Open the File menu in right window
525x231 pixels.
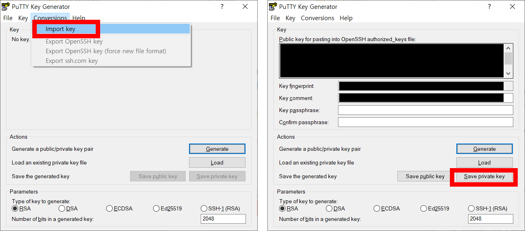point(275,18)
